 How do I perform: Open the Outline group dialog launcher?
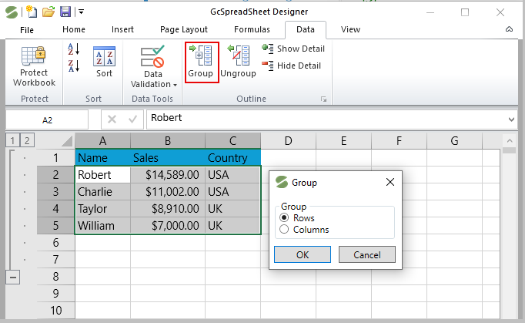(x=323, y=99)
